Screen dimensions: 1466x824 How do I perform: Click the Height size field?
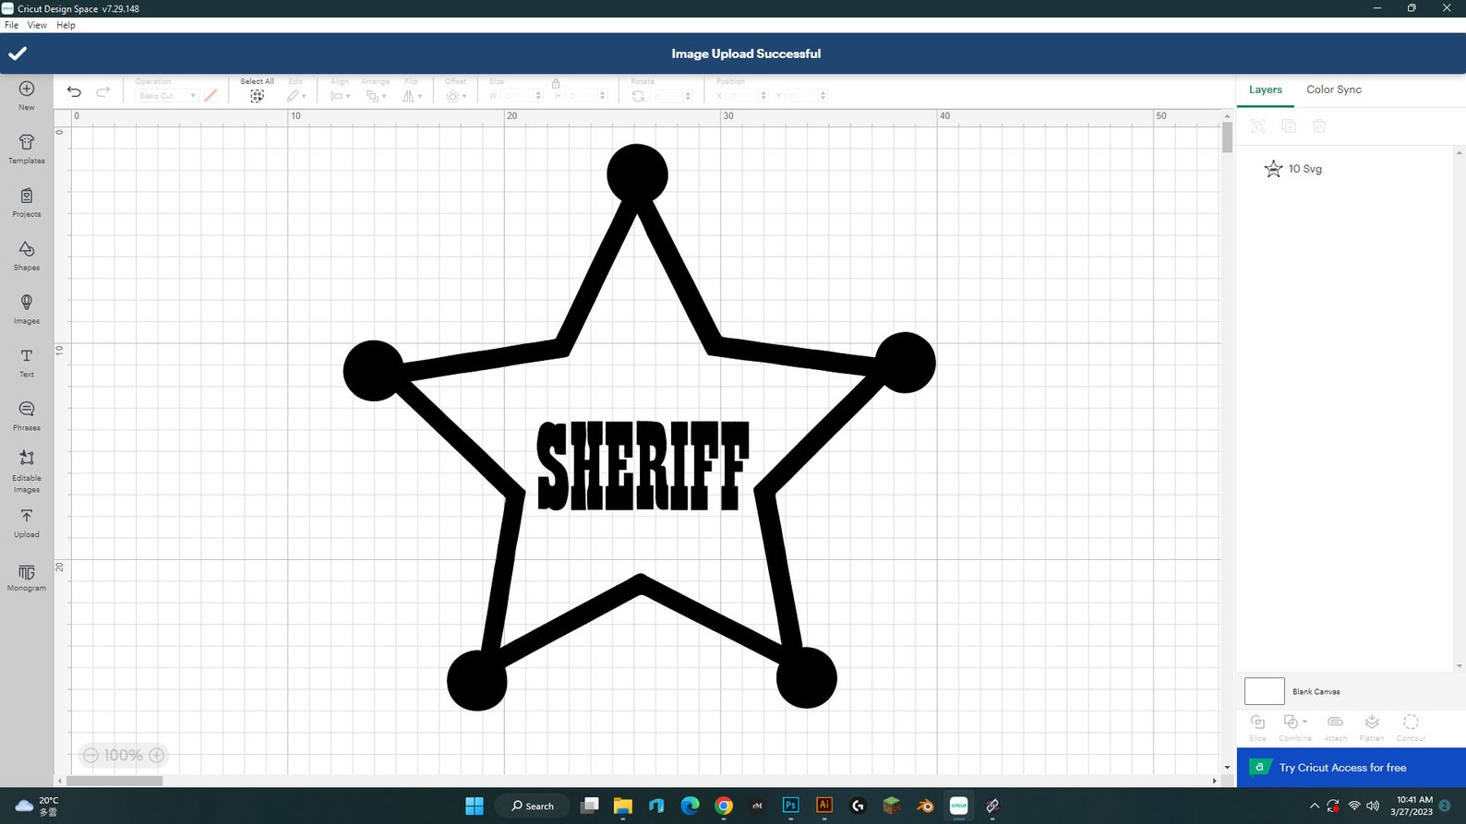(x=584, y=96)
